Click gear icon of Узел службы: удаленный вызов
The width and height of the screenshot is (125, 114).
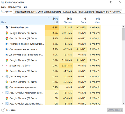pyautogui.click(x=7, y=103)
